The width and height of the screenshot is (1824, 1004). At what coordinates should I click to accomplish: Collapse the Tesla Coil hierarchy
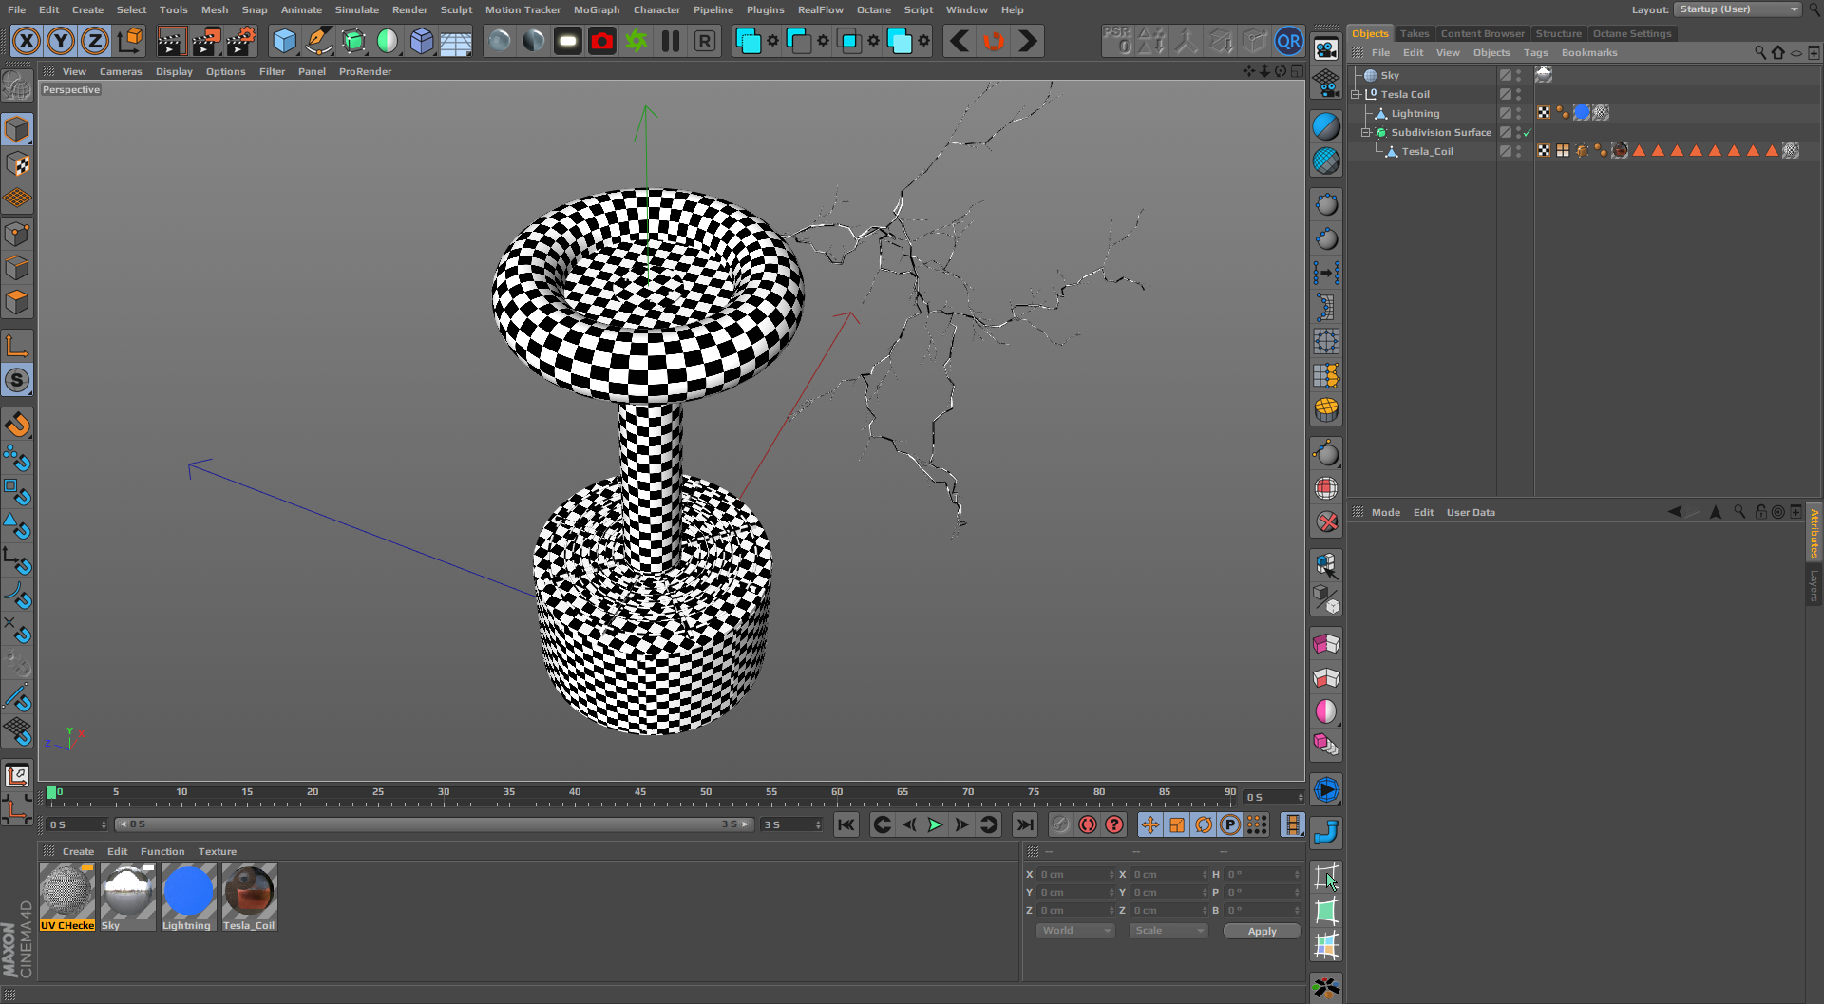point(1356,95)
